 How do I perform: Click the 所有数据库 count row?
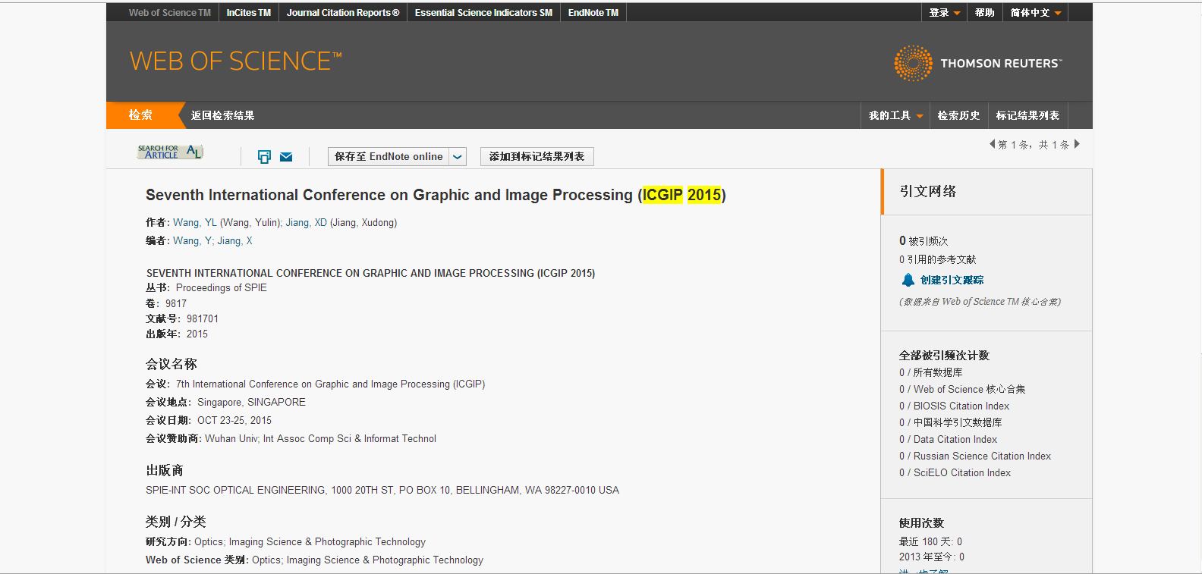point(931,373)
